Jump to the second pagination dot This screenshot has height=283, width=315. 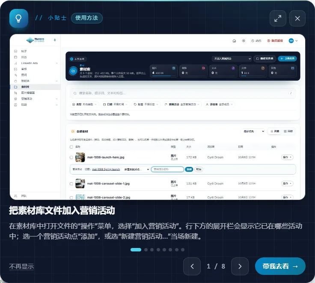click(x=146, y=250)
